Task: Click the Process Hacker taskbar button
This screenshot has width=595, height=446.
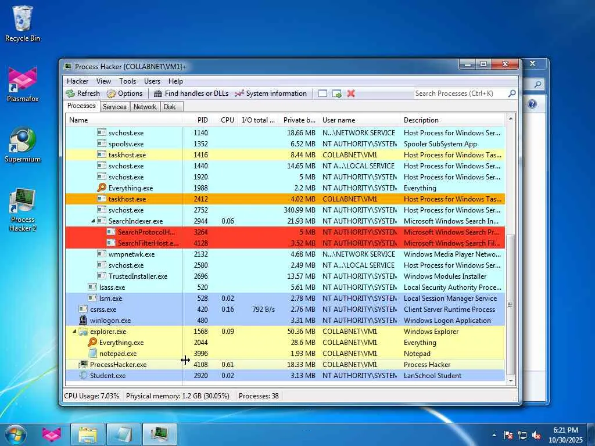Action: pyautogui.click(x=160, y=434)
